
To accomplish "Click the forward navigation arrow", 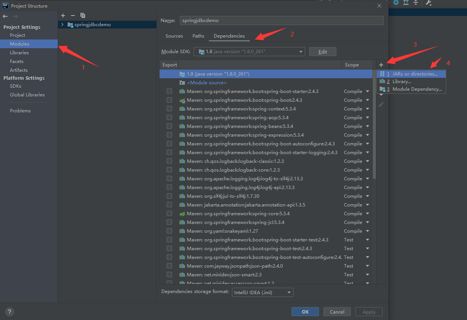I will [x=15, y=16].
